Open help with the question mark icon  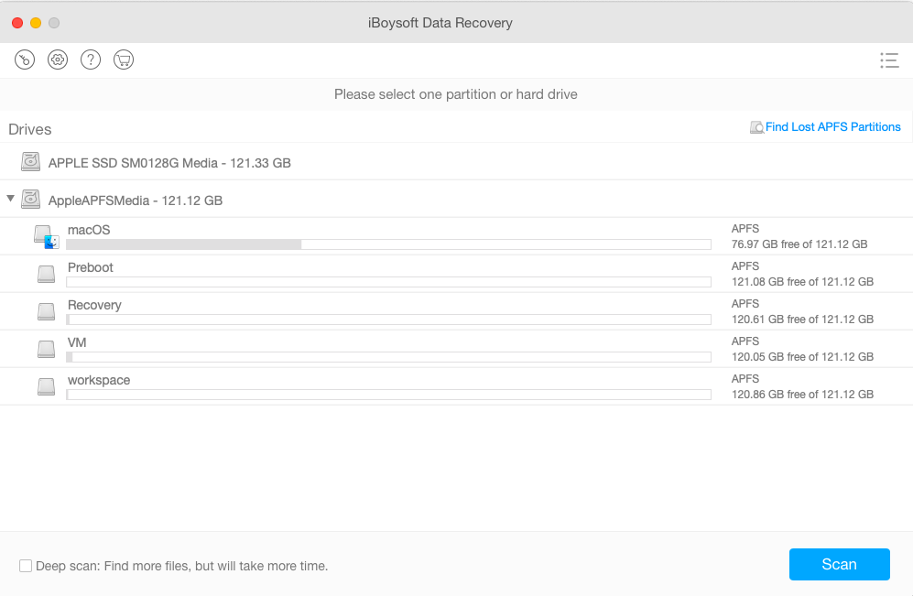point(91,60)
